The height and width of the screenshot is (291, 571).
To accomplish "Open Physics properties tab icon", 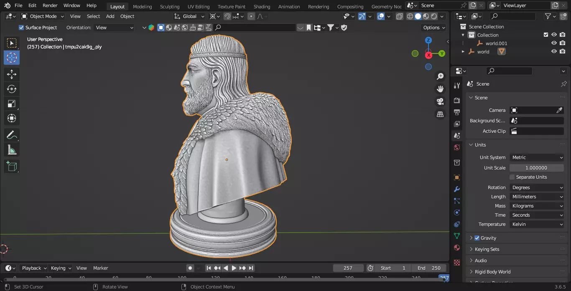I will (457, 213).
